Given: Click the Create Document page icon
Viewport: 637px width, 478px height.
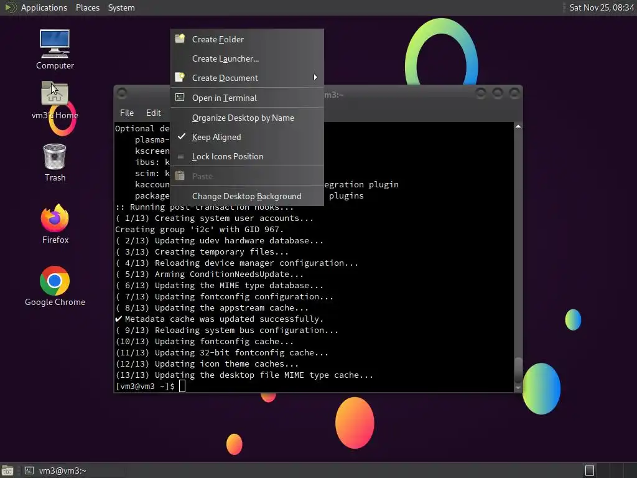Looking at the screenshot, I should [x=180, y=77].
